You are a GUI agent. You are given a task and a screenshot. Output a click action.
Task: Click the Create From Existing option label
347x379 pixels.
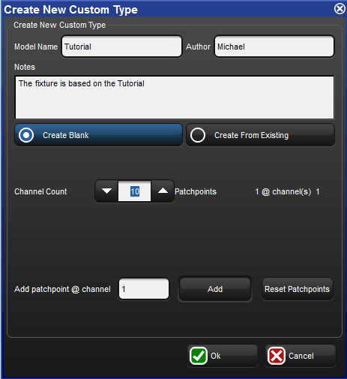coord(251,135)
